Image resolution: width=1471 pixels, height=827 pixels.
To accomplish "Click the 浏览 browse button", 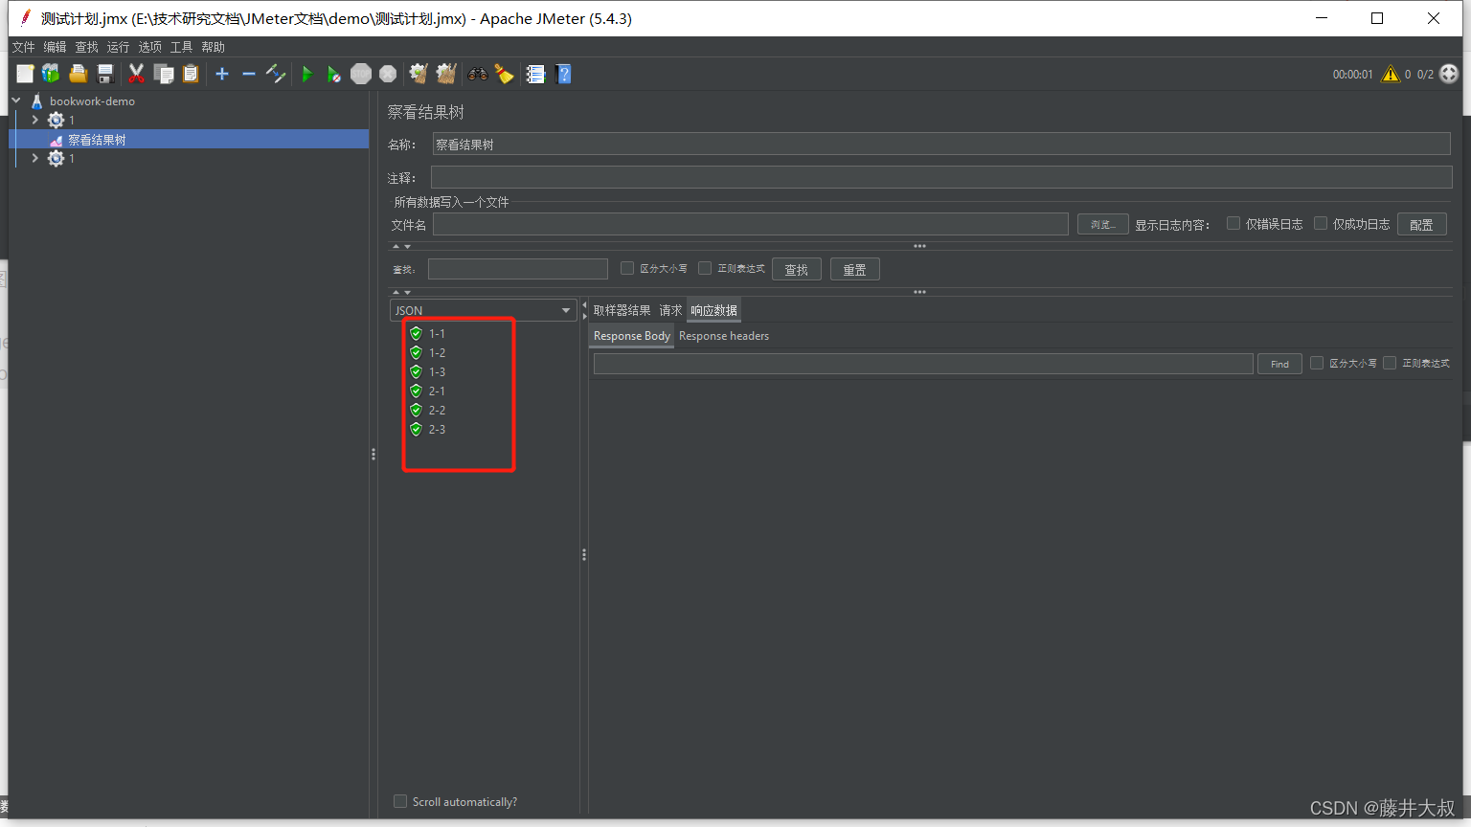I will click(x=1102, y=224).
